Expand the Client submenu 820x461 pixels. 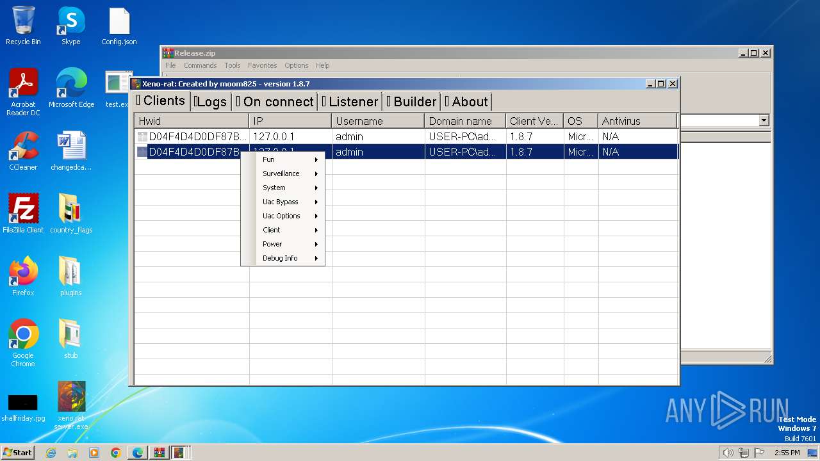click(x=283, y=230)
